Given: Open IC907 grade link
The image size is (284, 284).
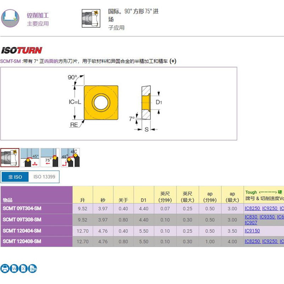Looking at the screenshot, I should tap(251, 223).
